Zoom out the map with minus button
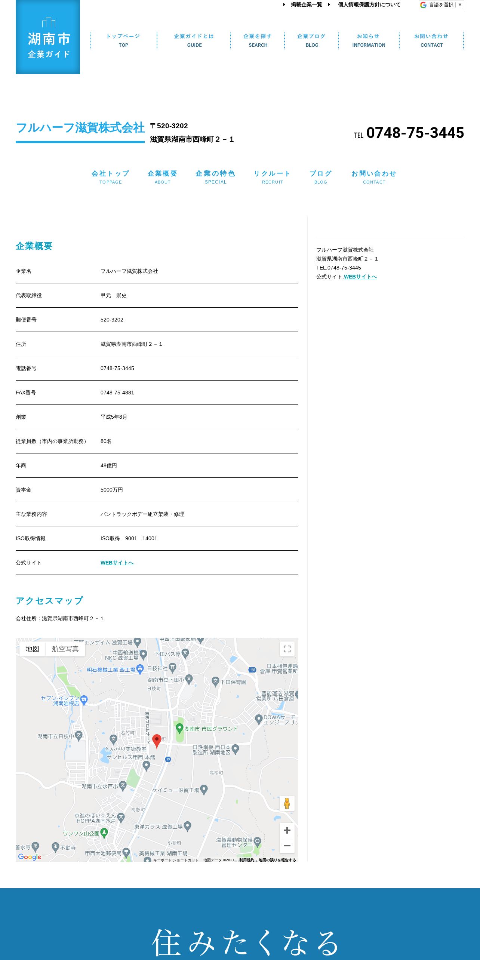 [287, 846]
